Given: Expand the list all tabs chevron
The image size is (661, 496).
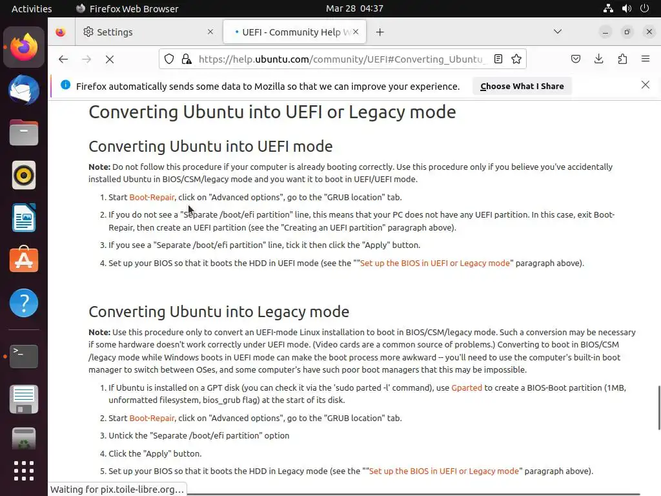Looking at the screenshot, I should click(558, 32).
